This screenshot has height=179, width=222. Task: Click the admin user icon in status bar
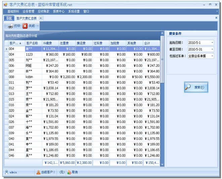tap(6, 172)
